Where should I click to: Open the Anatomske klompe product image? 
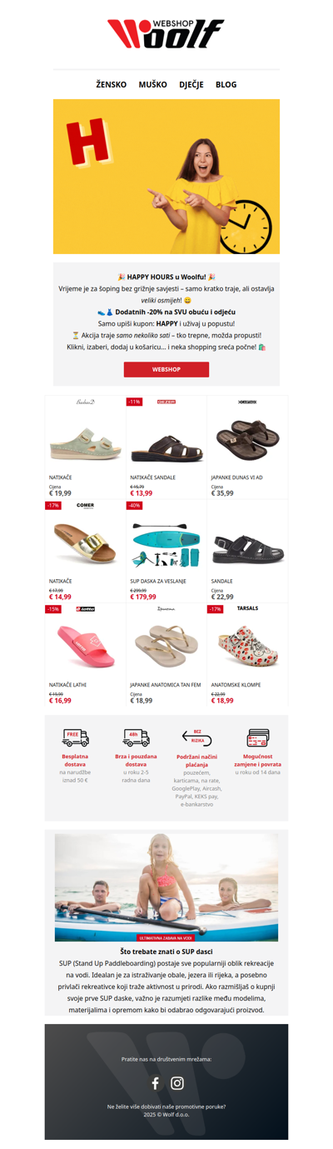tap(247, 645)
